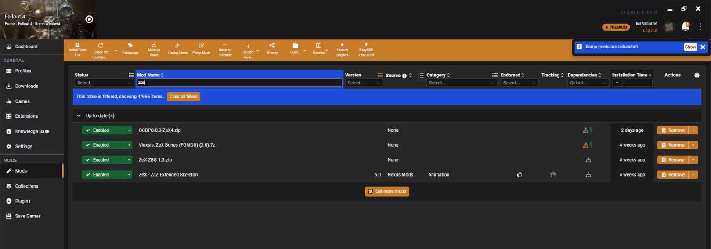The height and width of the screenshot is (249, 711).
Task: Open Category filter Select dropdown
Action: [462, 83]
